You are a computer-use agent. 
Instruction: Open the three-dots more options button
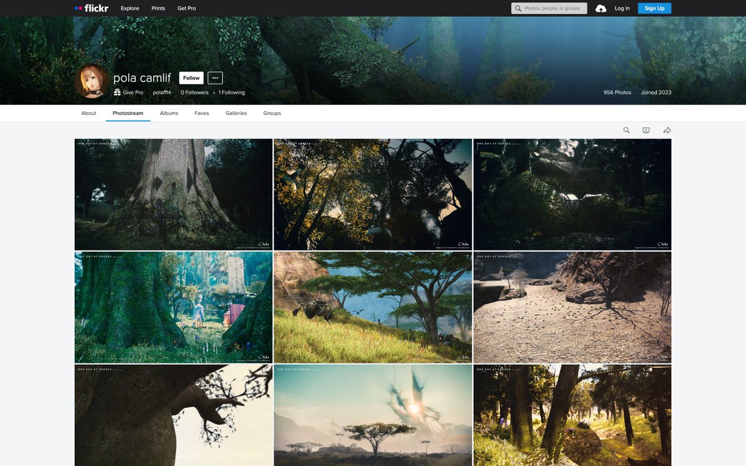215,78
